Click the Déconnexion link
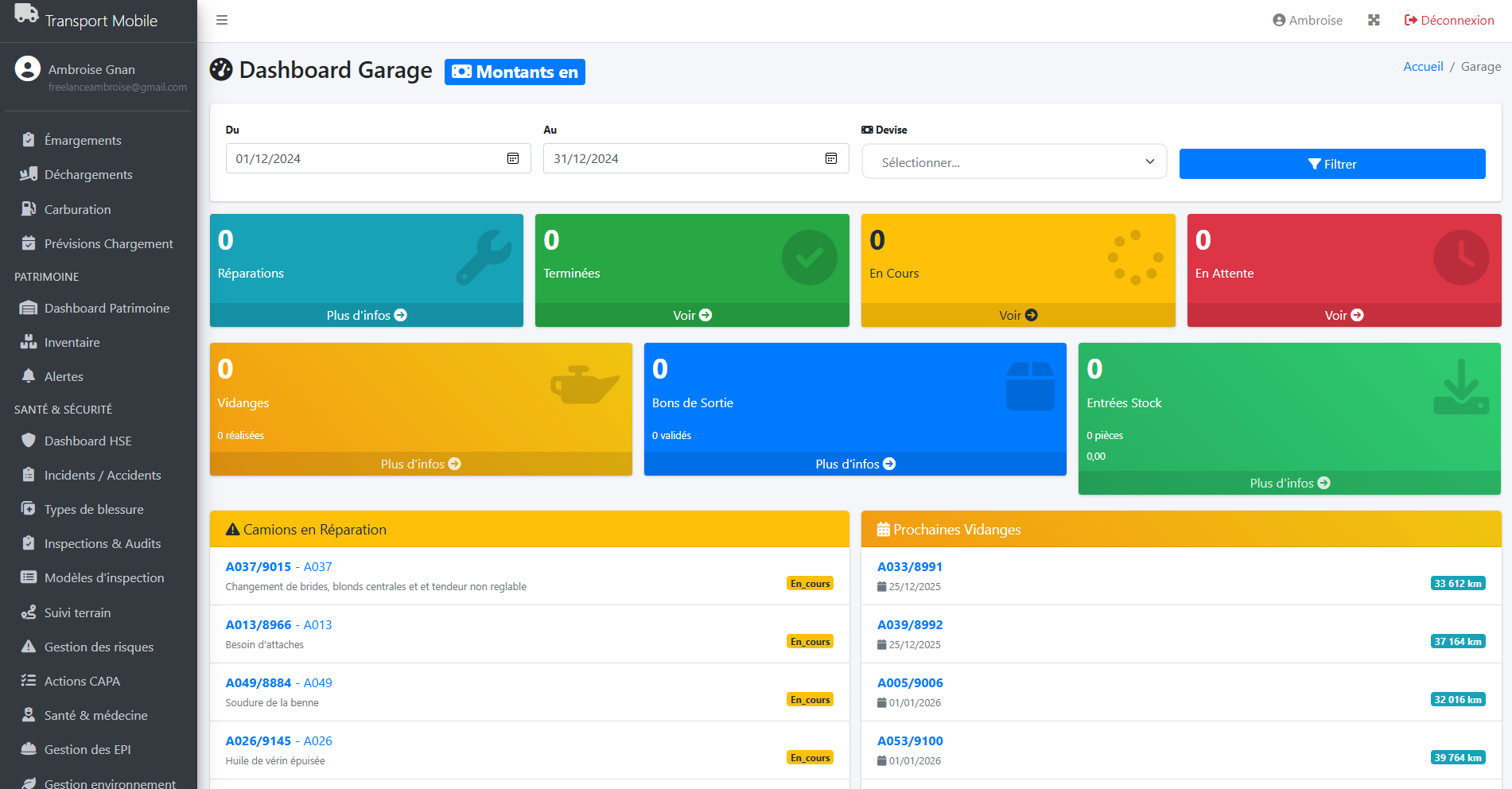Screen dimensions: 1512x789 pyautogui.click(x=1449, y=21)
